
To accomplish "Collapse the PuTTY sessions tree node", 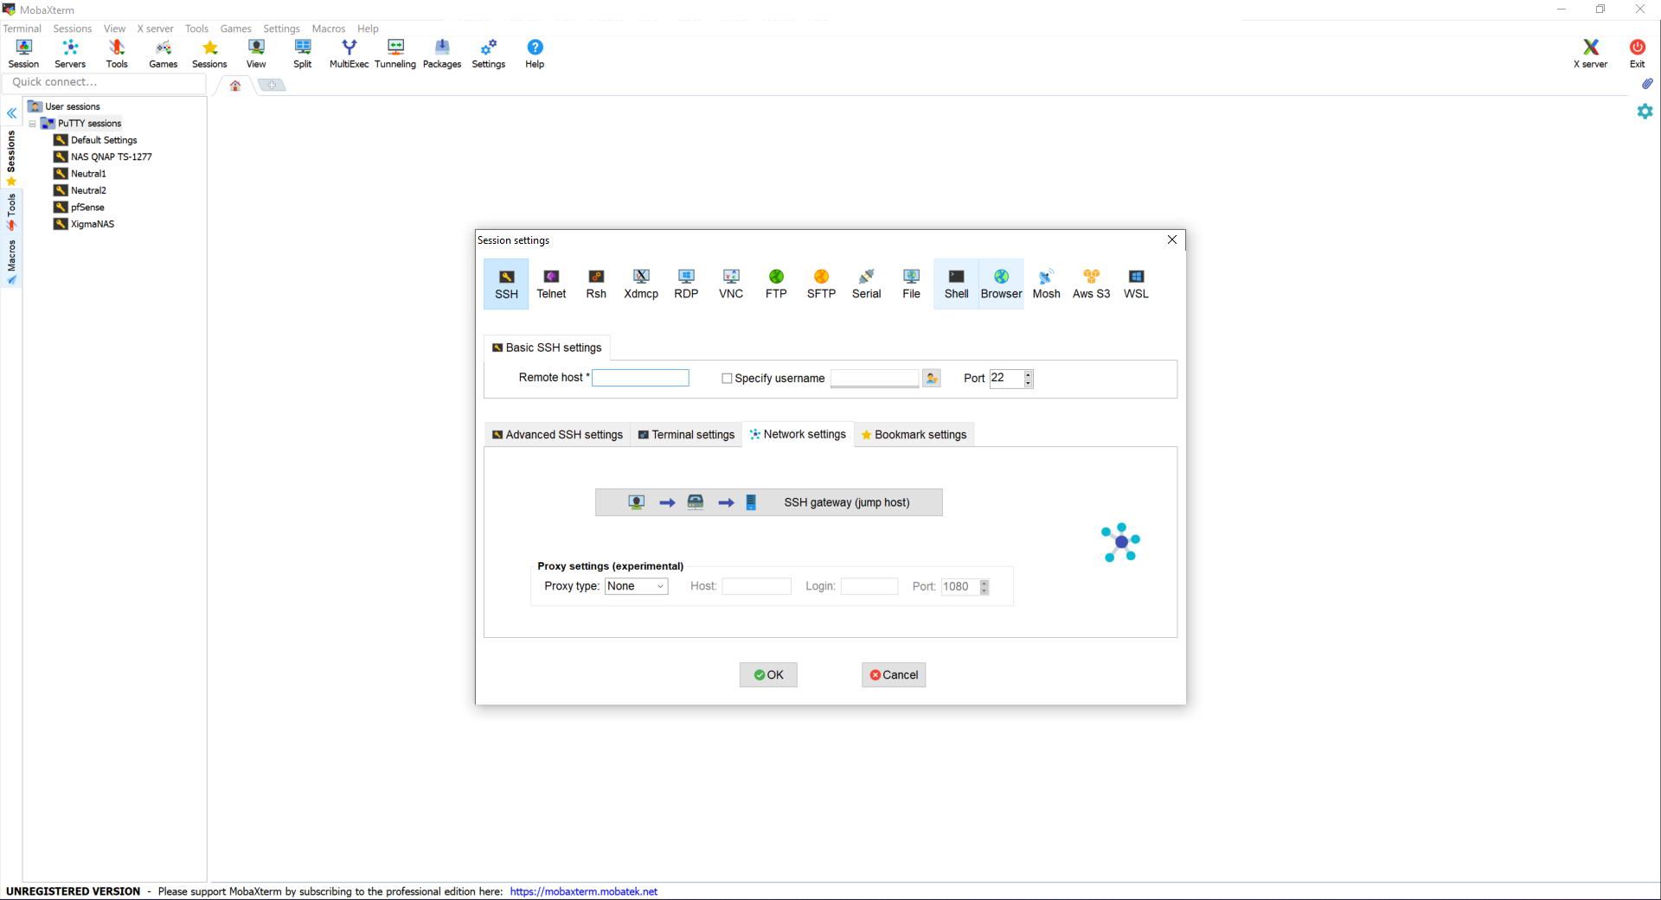I will 33,124.
